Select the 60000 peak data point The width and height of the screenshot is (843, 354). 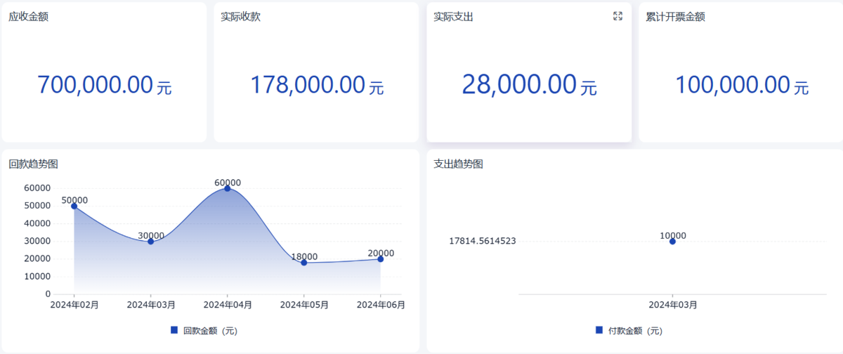[227, 188]
